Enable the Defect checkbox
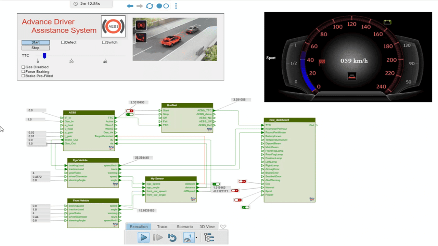 pyautogui.click(x=63, y=42)
